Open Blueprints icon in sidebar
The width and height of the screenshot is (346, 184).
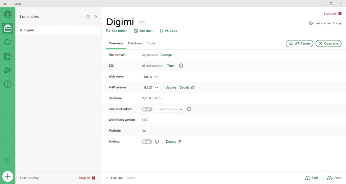point(8,56)
